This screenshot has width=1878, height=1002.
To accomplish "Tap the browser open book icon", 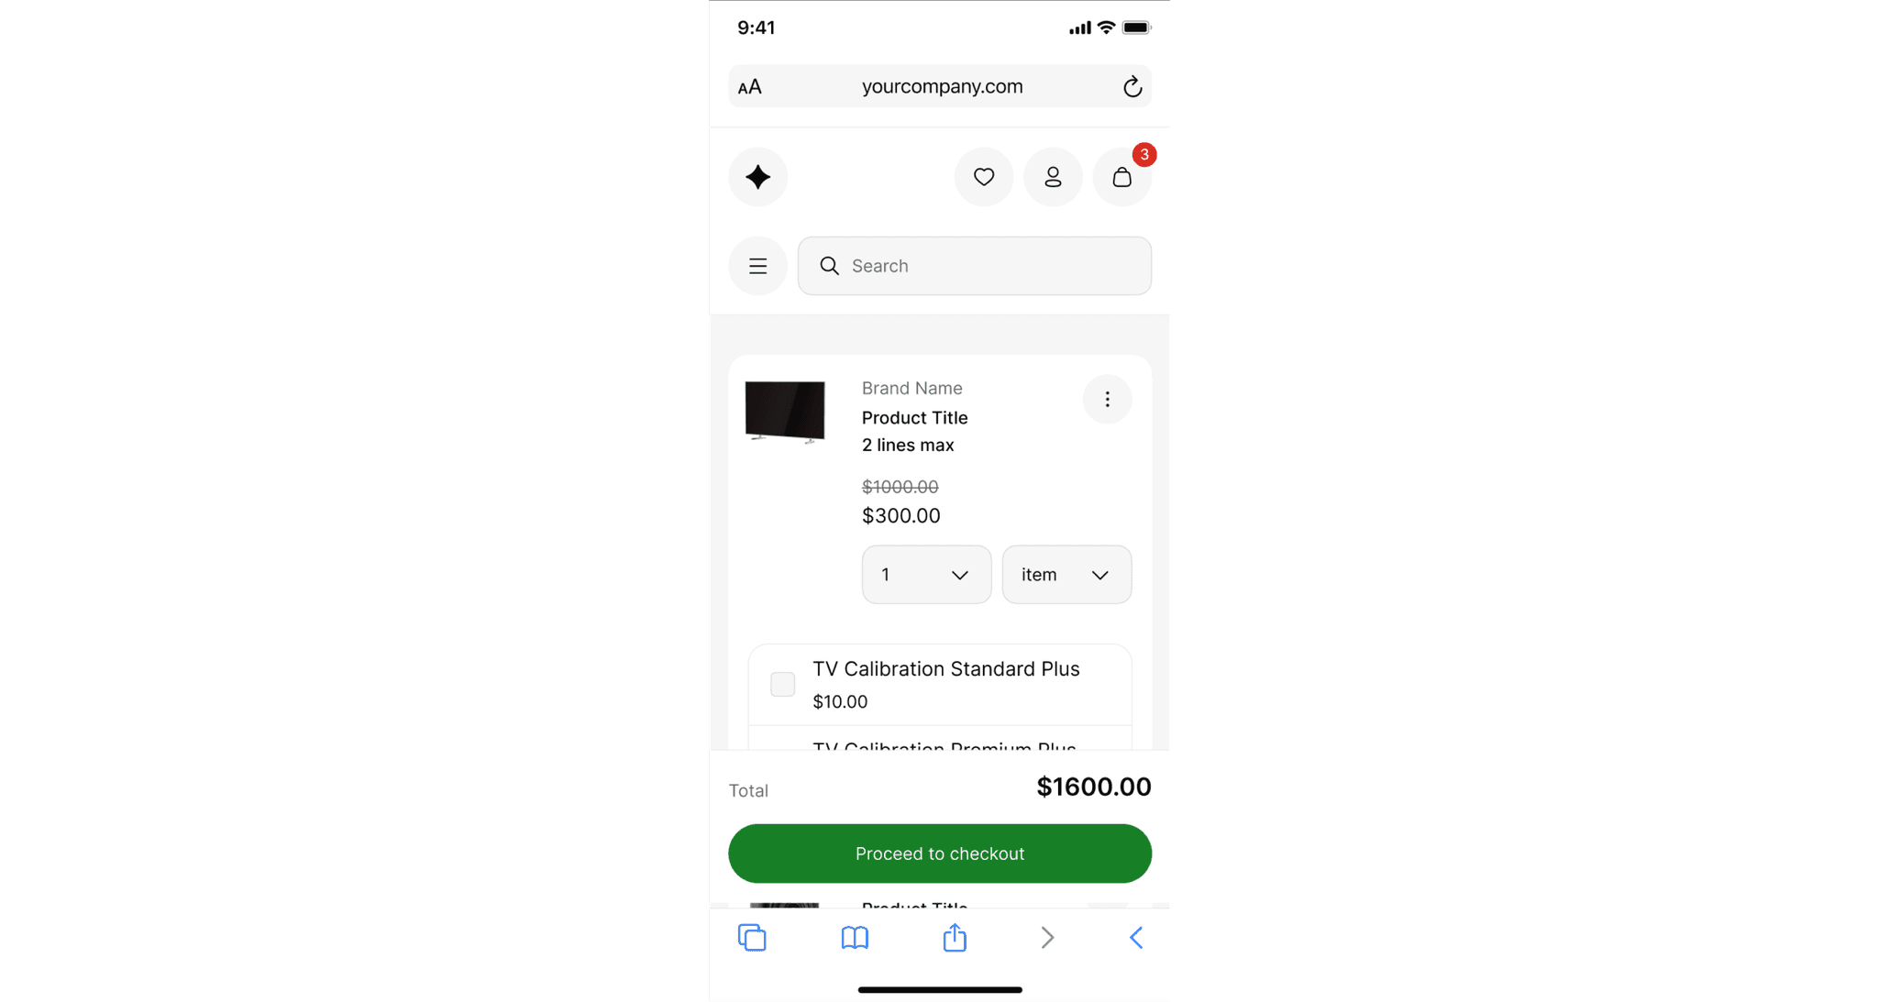I will coord(854,938).
